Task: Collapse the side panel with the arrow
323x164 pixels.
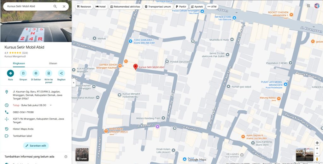Action: [x=73, y=83]
